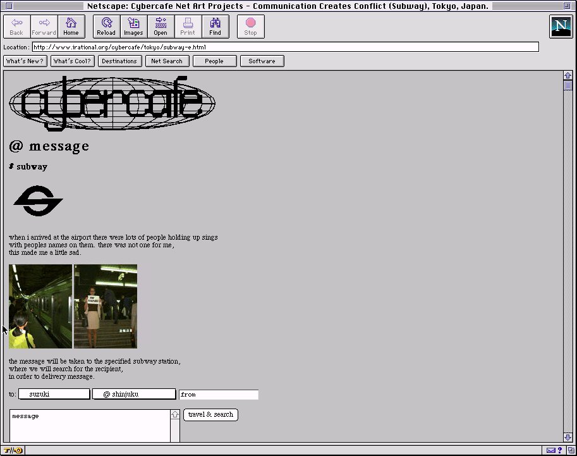Focus the Location URL field
577x456 pixels.
pyautogui.click(x=286, y=47)
